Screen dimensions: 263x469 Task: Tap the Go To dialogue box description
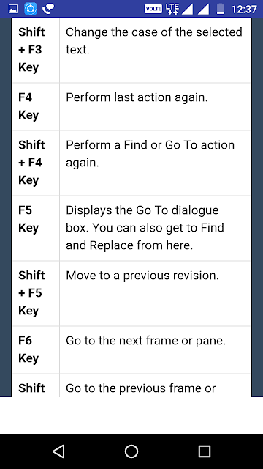[x=145, y=228]
